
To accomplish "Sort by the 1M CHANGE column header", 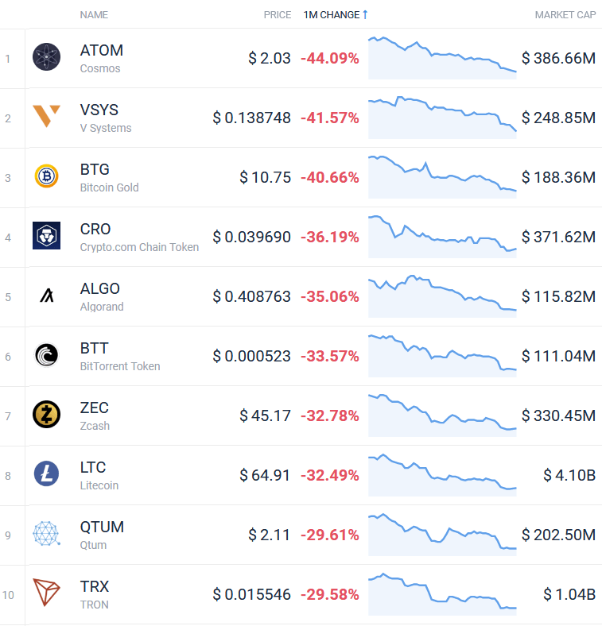I will point(332,15).
